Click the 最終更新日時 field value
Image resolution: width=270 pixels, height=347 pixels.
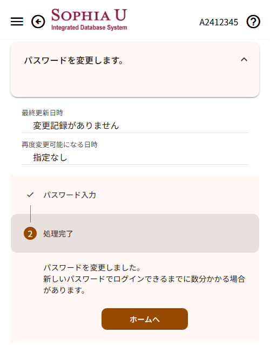[x=76, y=126]
